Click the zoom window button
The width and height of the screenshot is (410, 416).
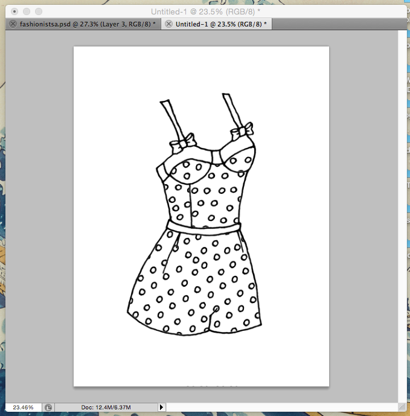coord(39,11)
